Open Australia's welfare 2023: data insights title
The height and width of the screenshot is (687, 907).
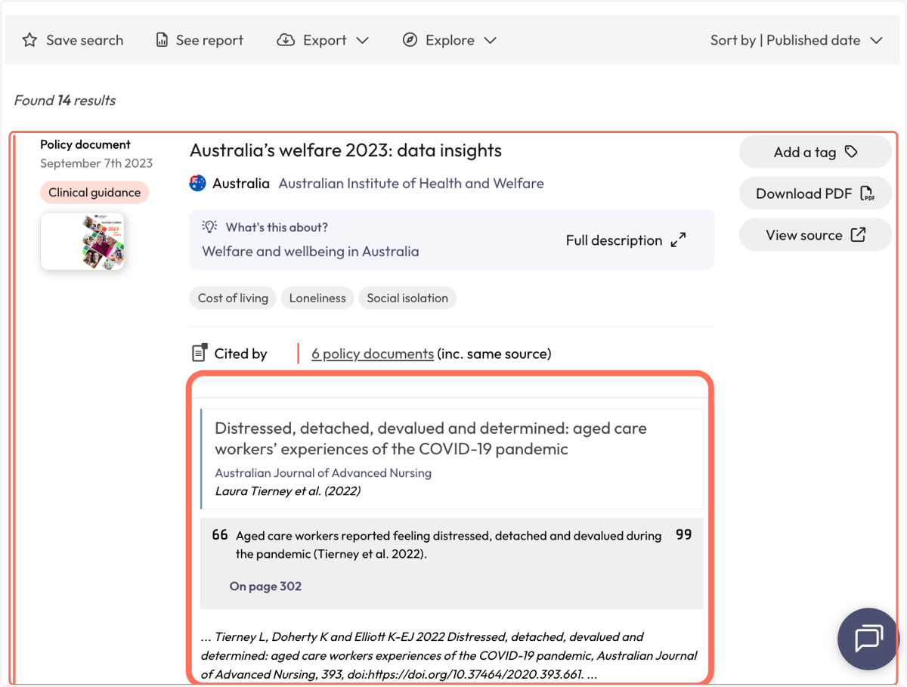click(x=345, y=150)
